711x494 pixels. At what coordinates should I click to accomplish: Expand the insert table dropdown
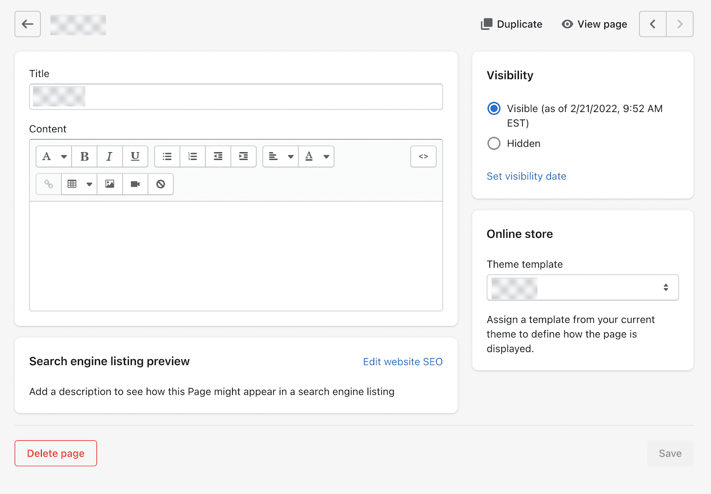[80, 184]
